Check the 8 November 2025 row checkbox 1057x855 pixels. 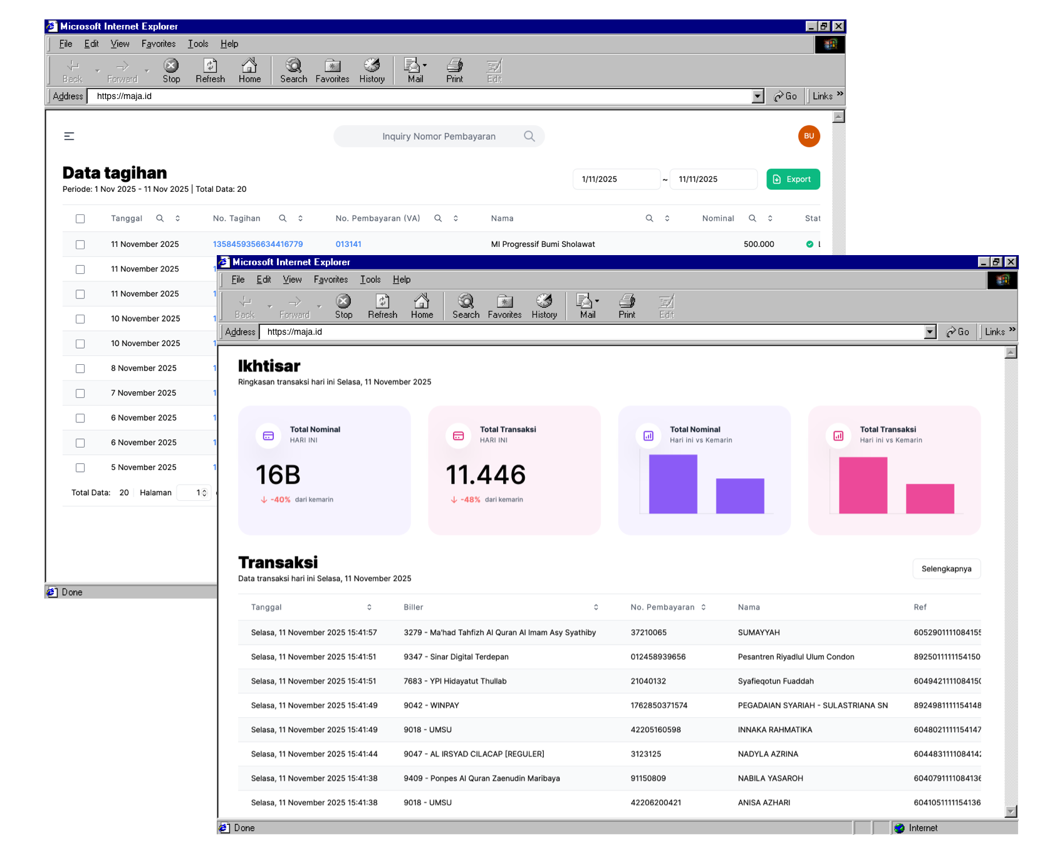(x=80, y=369)
